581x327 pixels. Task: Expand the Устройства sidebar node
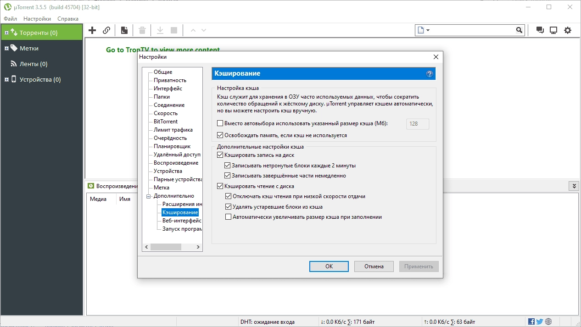point(6,79)
